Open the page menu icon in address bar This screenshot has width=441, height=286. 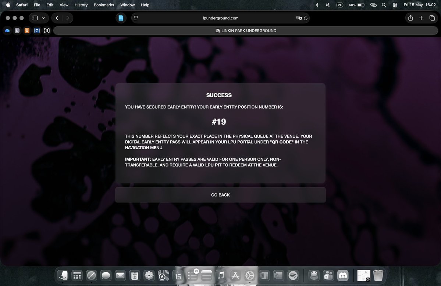tap(136, 18)
